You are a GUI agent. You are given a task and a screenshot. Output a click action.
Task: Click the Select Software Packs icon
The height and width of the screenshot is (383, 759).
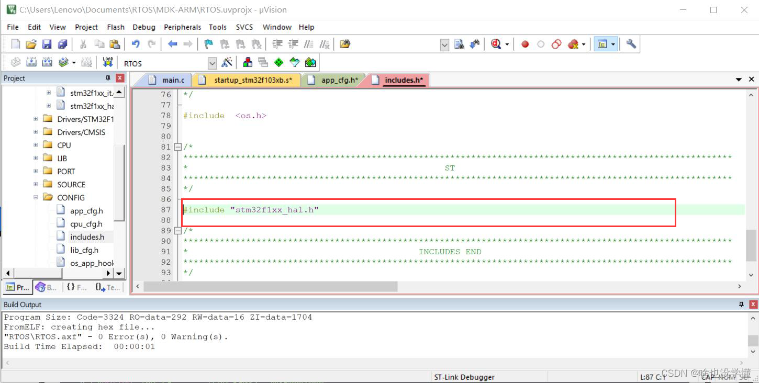[x=295, y=62]
